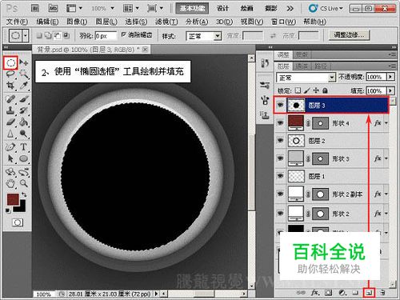Reset default foreground/background colors
400x300 pixels.
pyautogui.click(x=8, y=210)
